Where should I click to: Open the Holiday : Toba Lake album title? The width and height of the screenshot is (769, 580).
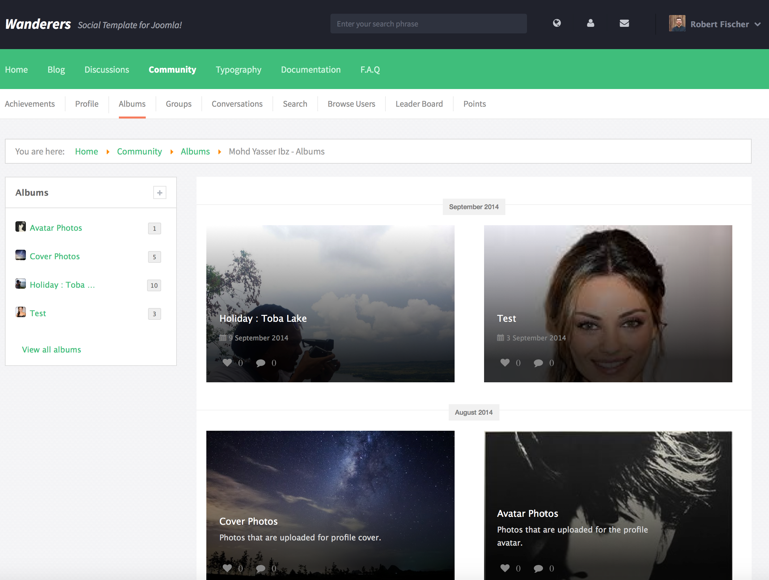(263, 318)
